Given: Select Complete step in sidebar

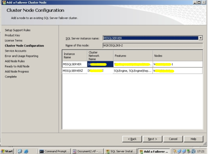Looking at the screenshot, I should tap(11, 76).
